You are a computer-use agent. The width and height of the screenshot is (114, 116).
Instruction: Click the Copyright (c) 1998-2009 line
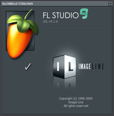pos(76,98)
